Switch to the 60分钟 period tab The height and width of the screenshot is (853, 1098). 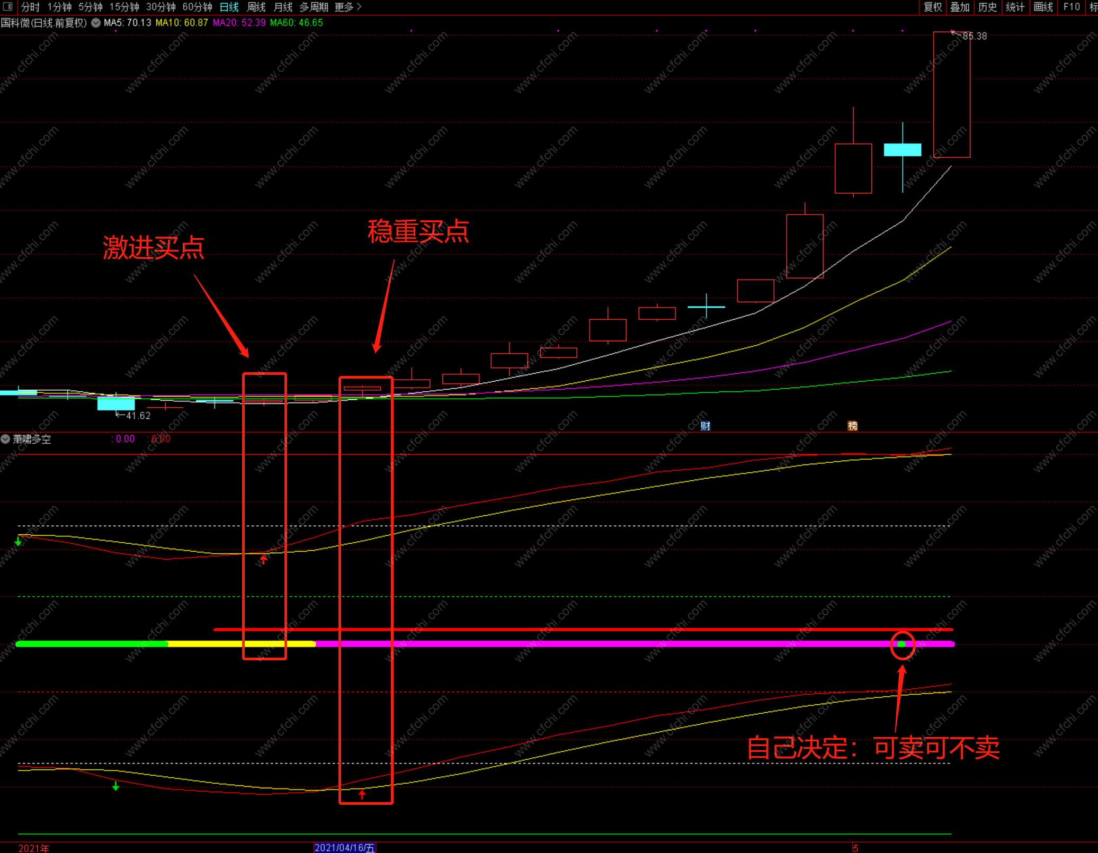(x=197, y=7)
